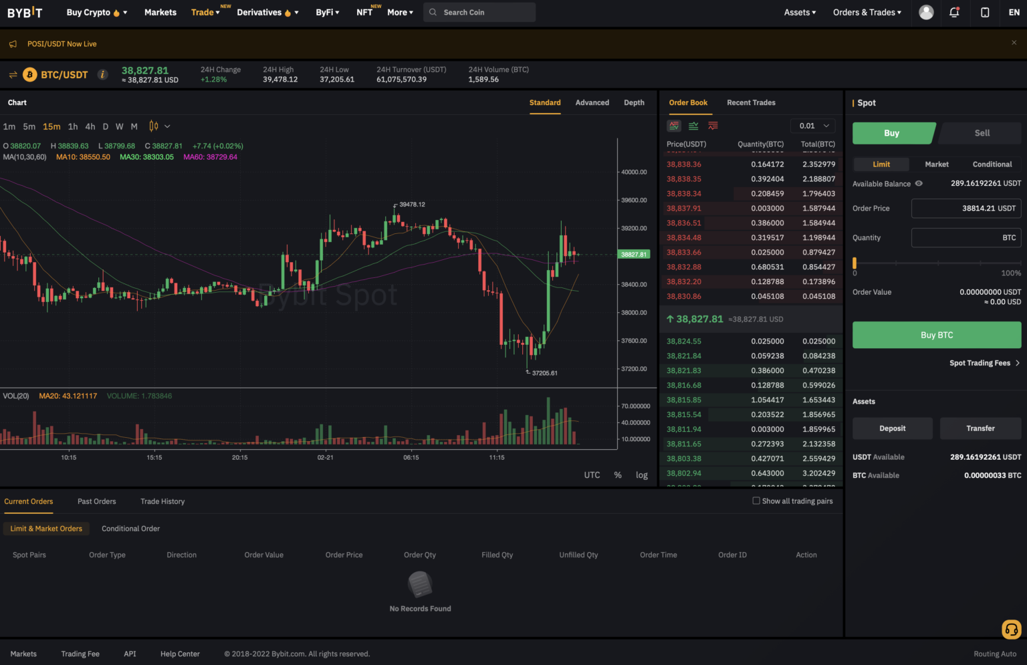Click the pair swap arrows next to BTC/USDT
Screen dimensions: 1027x665
(x=13, y=74)
